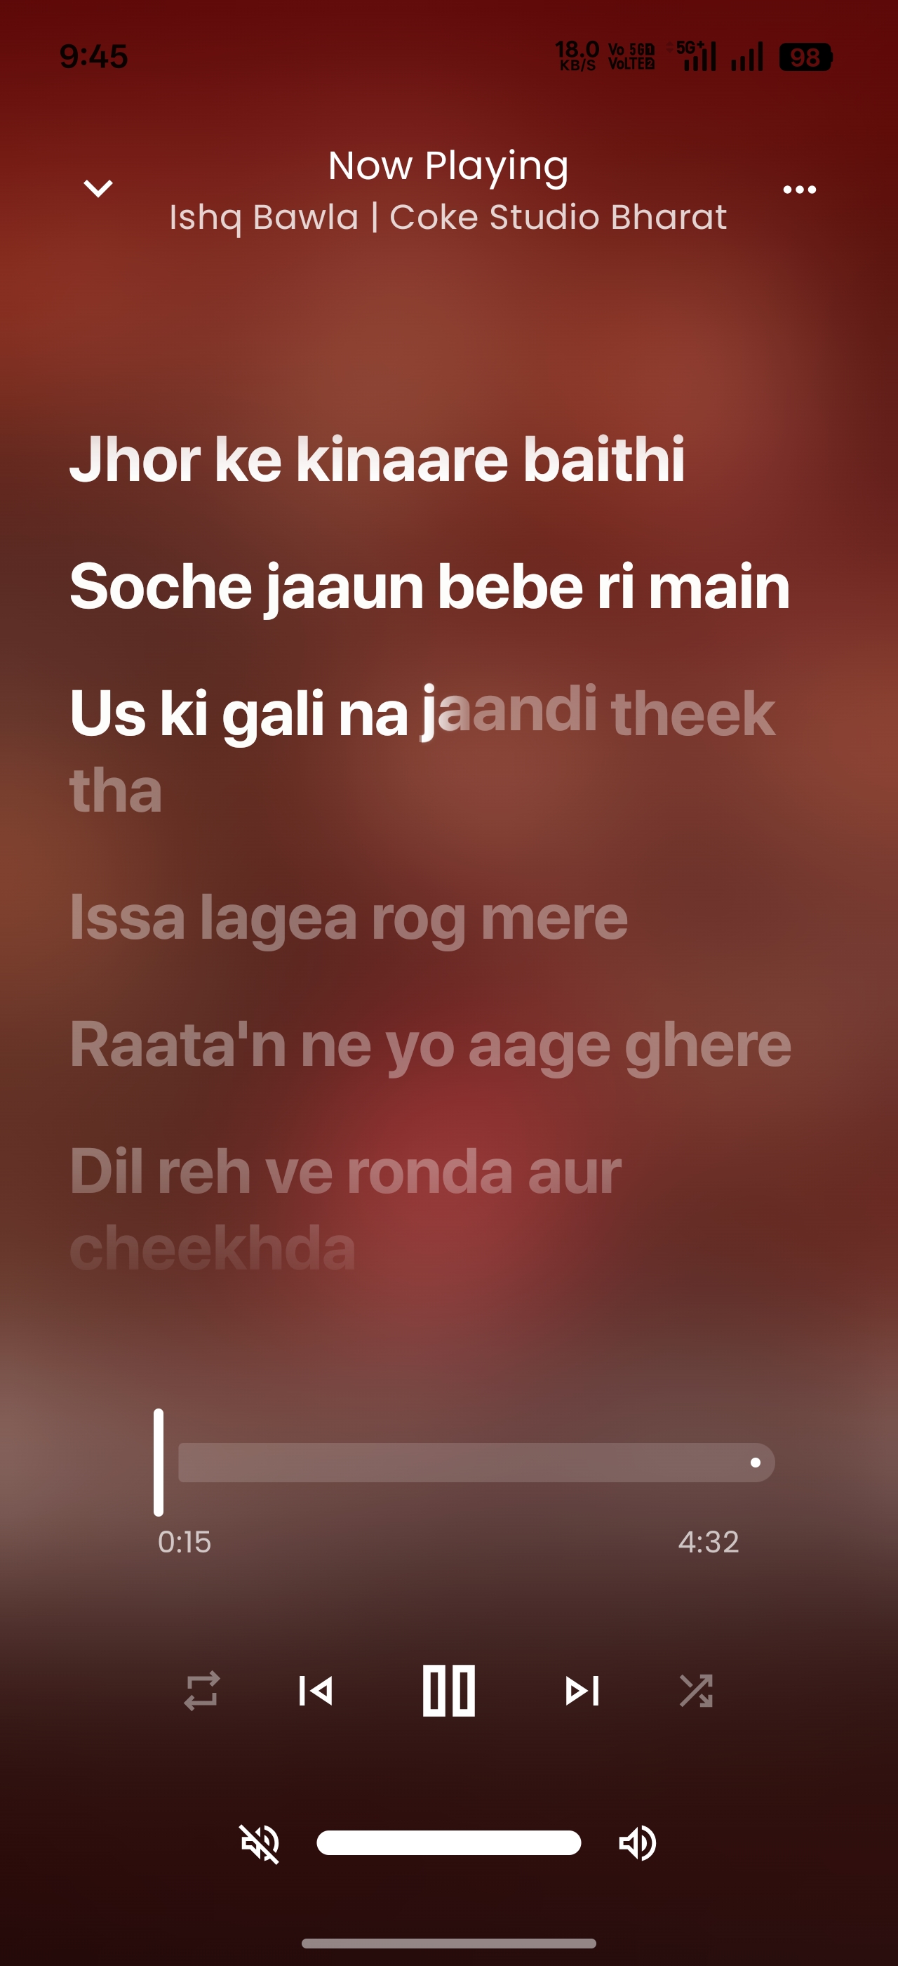This screenshot has width=898, height=1966.
Task: Select lyric line "Issa lagea rog mere"
Action: (x=349, y=918)
